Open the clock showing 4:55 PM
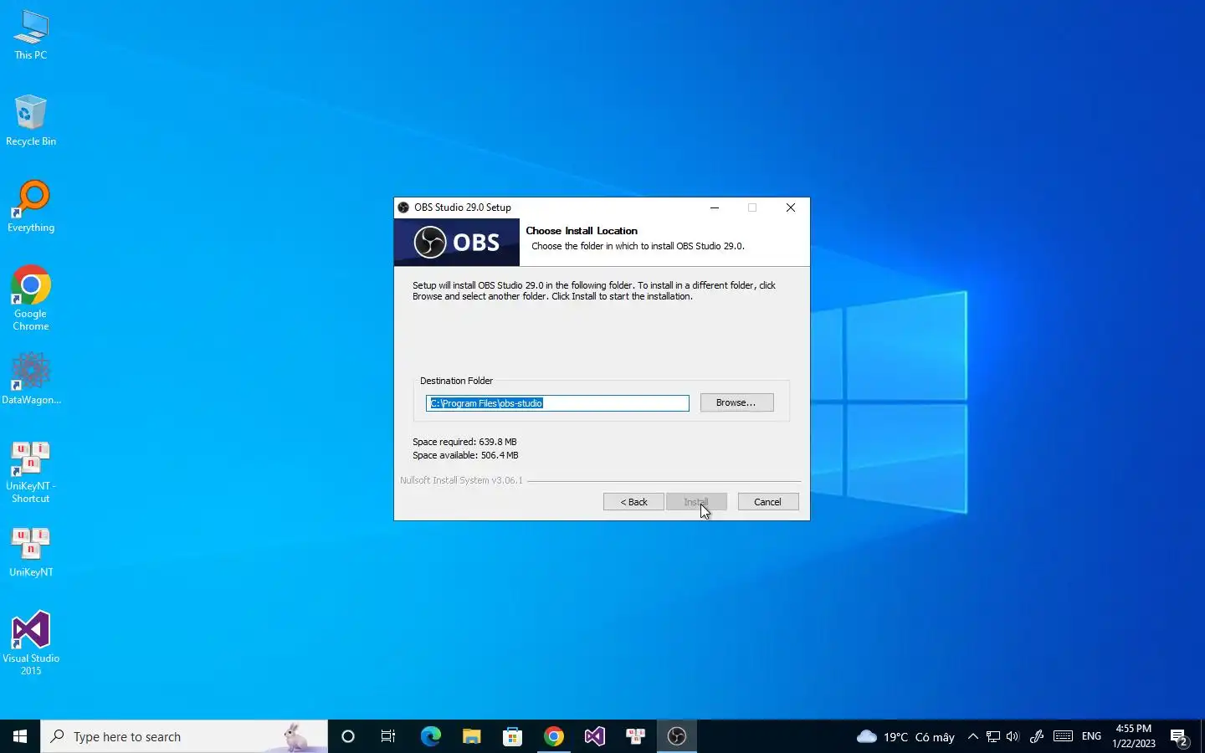Screen dimensions: 1205x753 [1134, 736]
